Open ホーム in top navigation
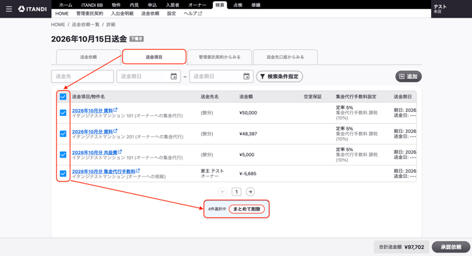472x256 pixels. tap(66, 5)
